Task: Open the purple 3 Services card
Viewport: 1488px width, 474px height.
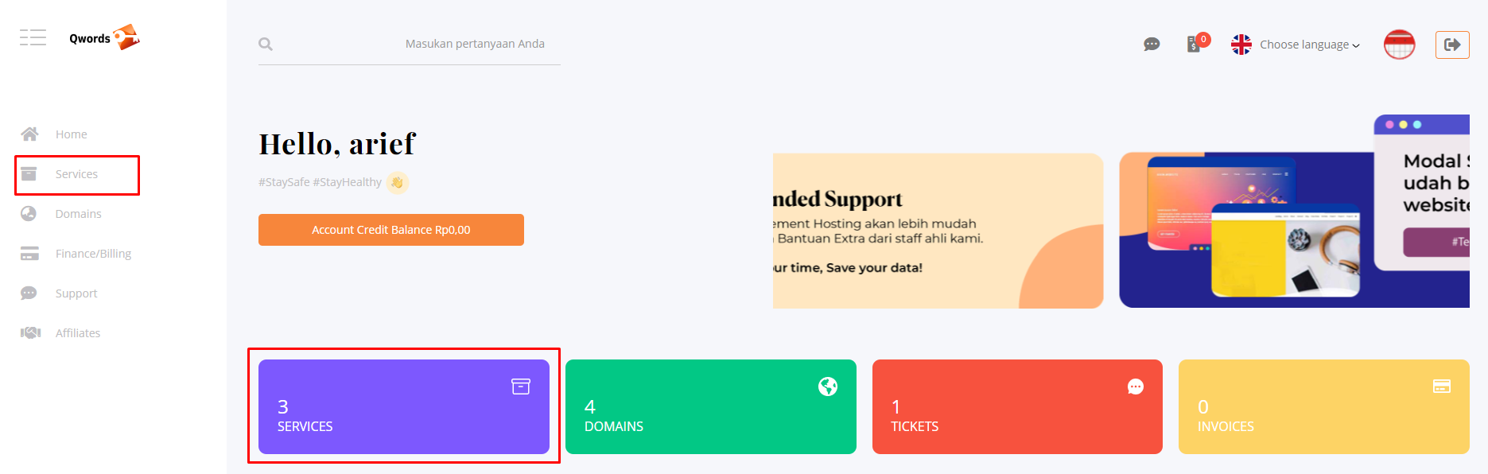Action: coord(403,406)
